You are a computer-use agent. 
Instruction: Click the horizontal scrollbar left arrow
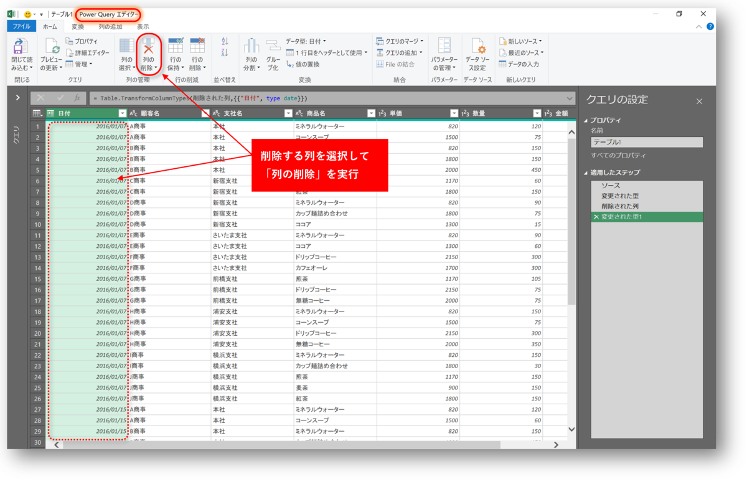[x=57, y=445]
